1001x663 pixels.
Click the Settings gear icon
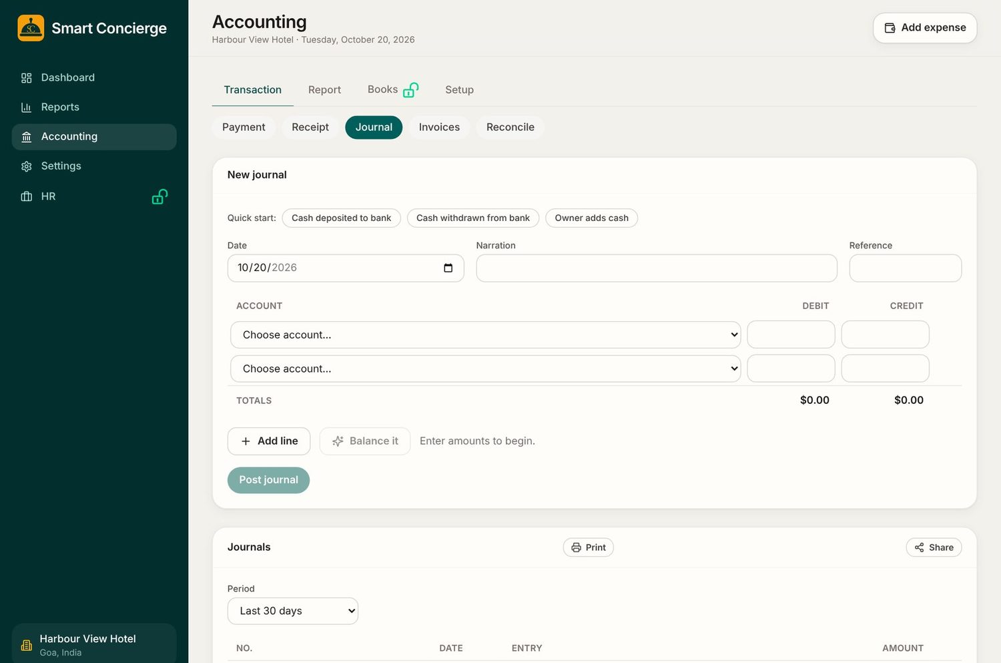click(27, 166)
